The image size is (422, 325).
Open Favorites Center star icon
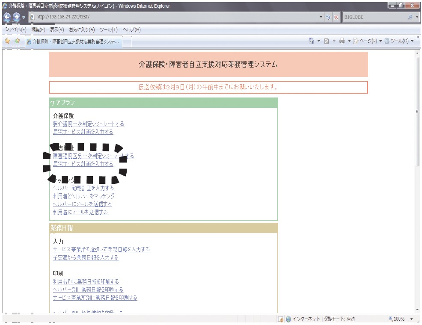(7, 41)
